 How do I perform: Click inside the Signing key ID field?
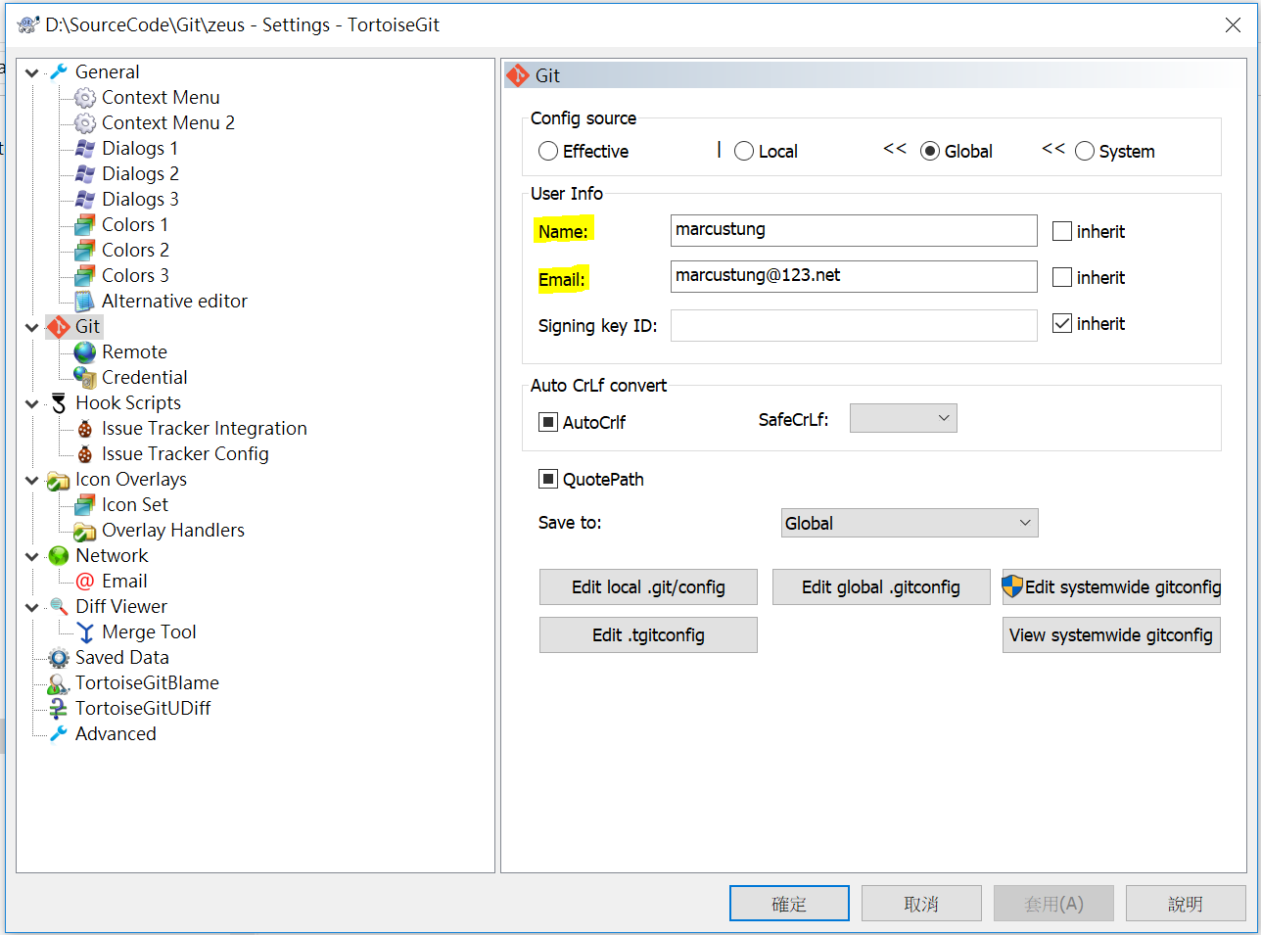tap(853, 323)
